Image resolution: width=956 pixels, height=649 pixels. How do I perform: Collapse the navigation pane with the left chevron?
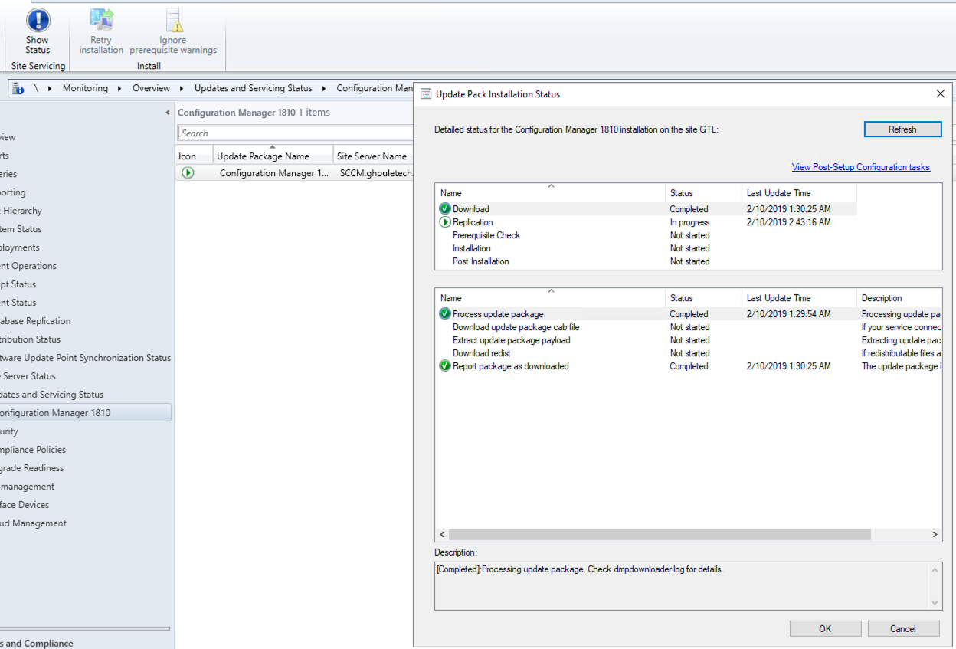(167, 112)
